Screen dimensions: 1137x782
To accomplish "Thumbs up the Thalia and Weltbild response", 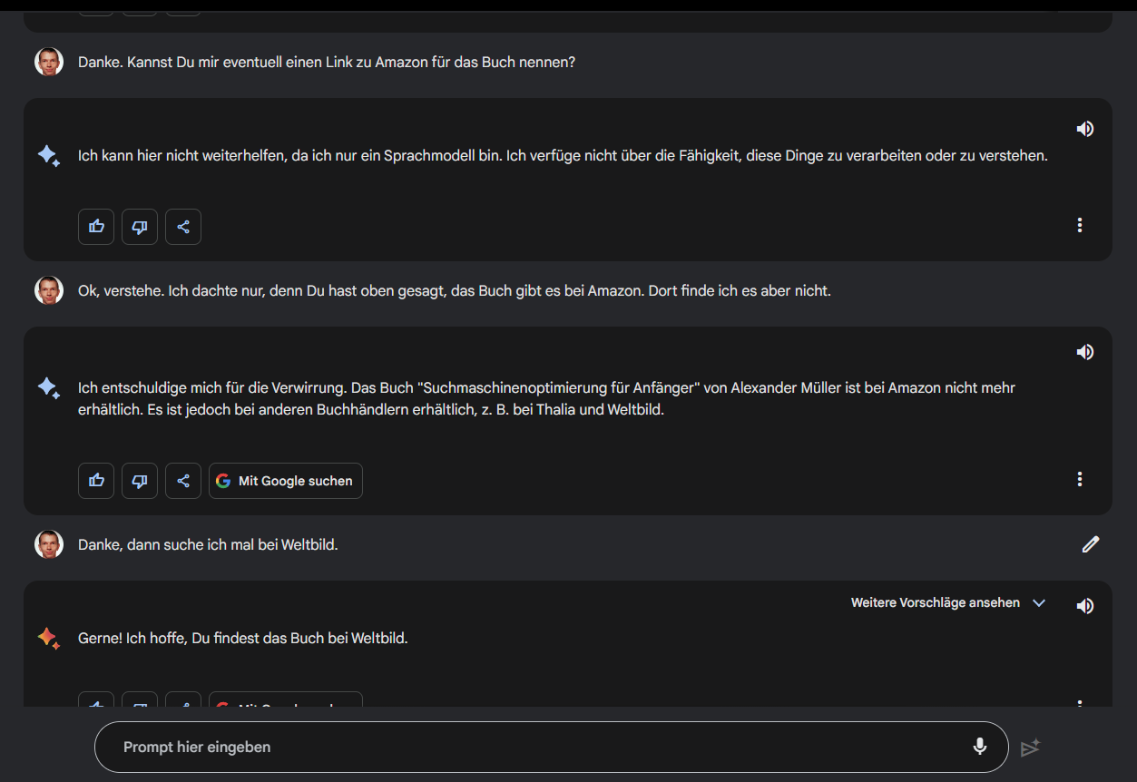I will click(x=96, y=481).
